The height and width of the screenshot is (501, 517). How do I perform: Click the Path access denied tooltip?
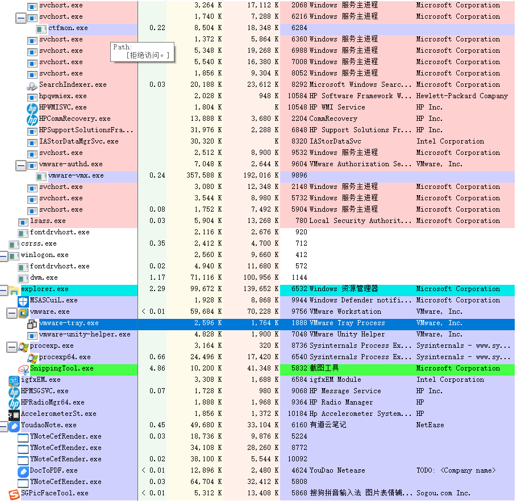click(x=142, y=52)
